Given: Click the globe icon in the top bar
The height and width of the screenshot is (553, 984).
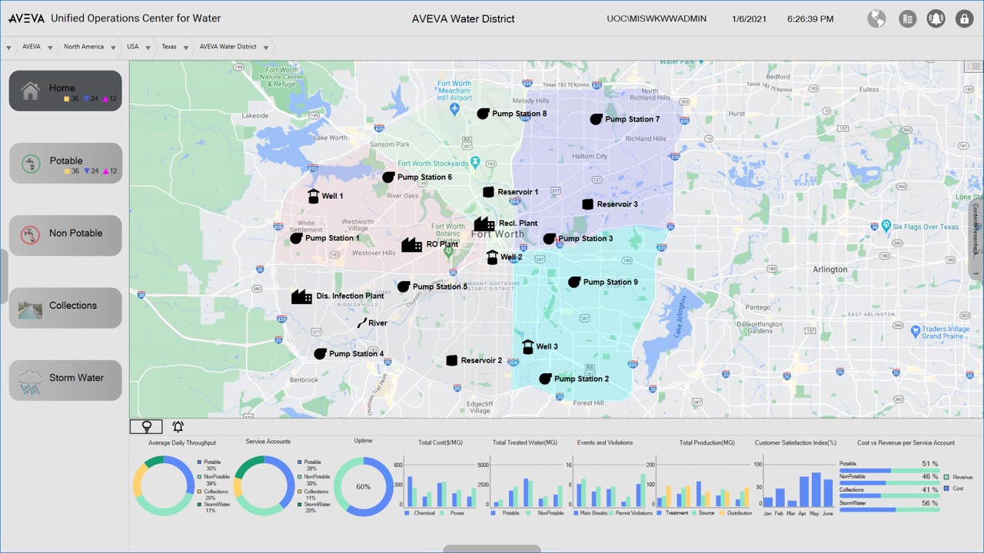Looking at the screenshot, I should pyautogui.click(x=876, y=18).
